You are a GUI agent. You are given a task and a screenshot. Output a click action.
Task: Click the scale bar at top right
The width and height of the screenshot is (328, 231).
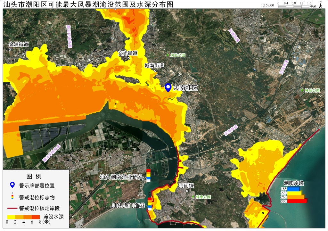(294, 6)
